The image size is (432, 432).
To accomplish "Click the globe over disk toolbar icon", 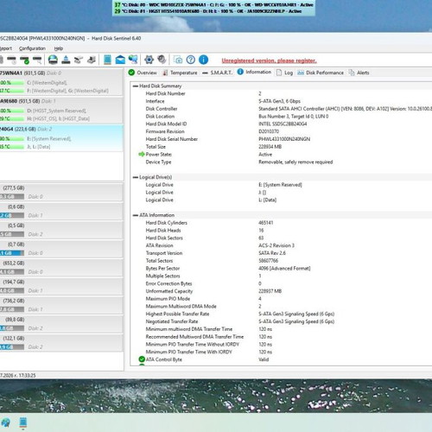I will click(53, 60).
